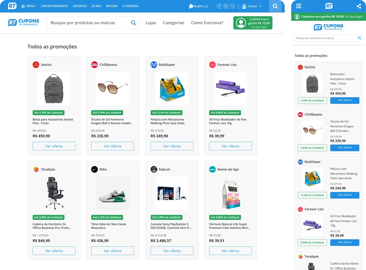Click Ver oferta on Nike card

(x=113, y=251)
